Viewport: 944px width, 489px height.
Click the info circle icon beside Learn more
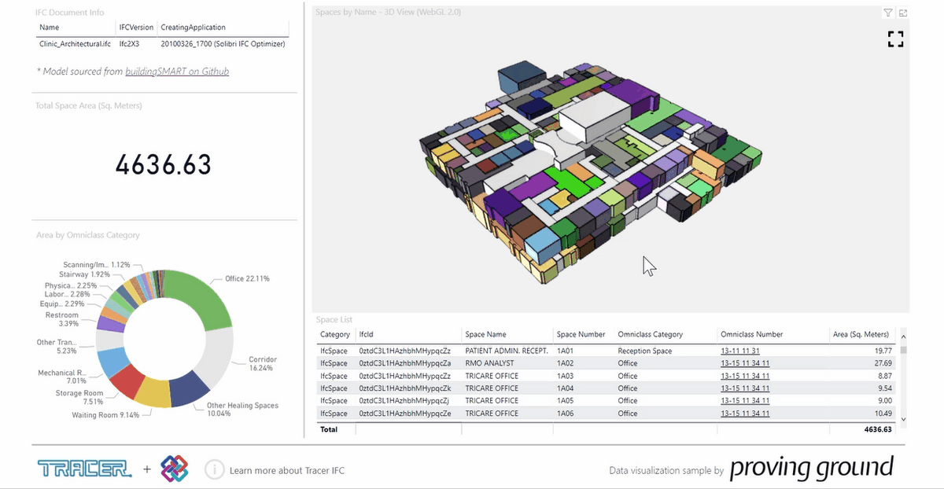[214, 469]
